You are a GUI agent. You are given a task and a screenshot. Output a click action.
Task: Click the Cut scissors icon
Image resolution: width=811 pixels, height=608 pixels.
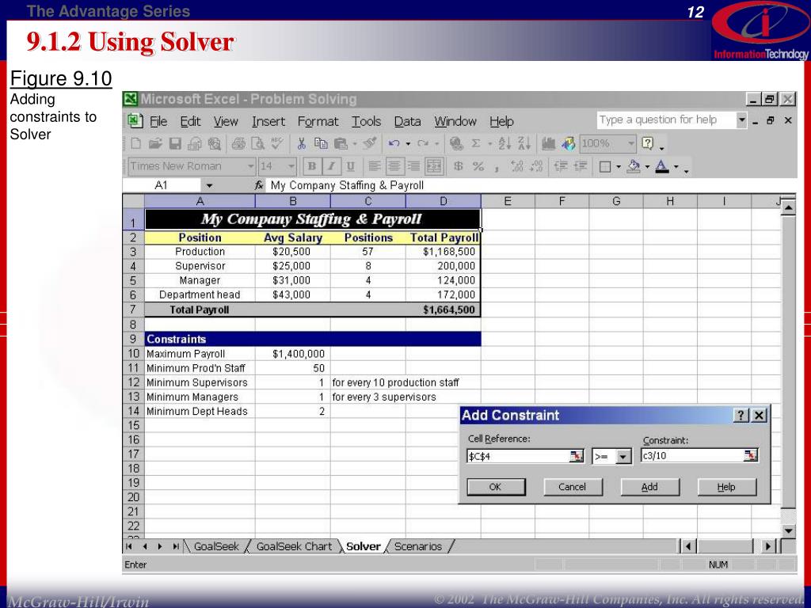[x=302, y=144]
